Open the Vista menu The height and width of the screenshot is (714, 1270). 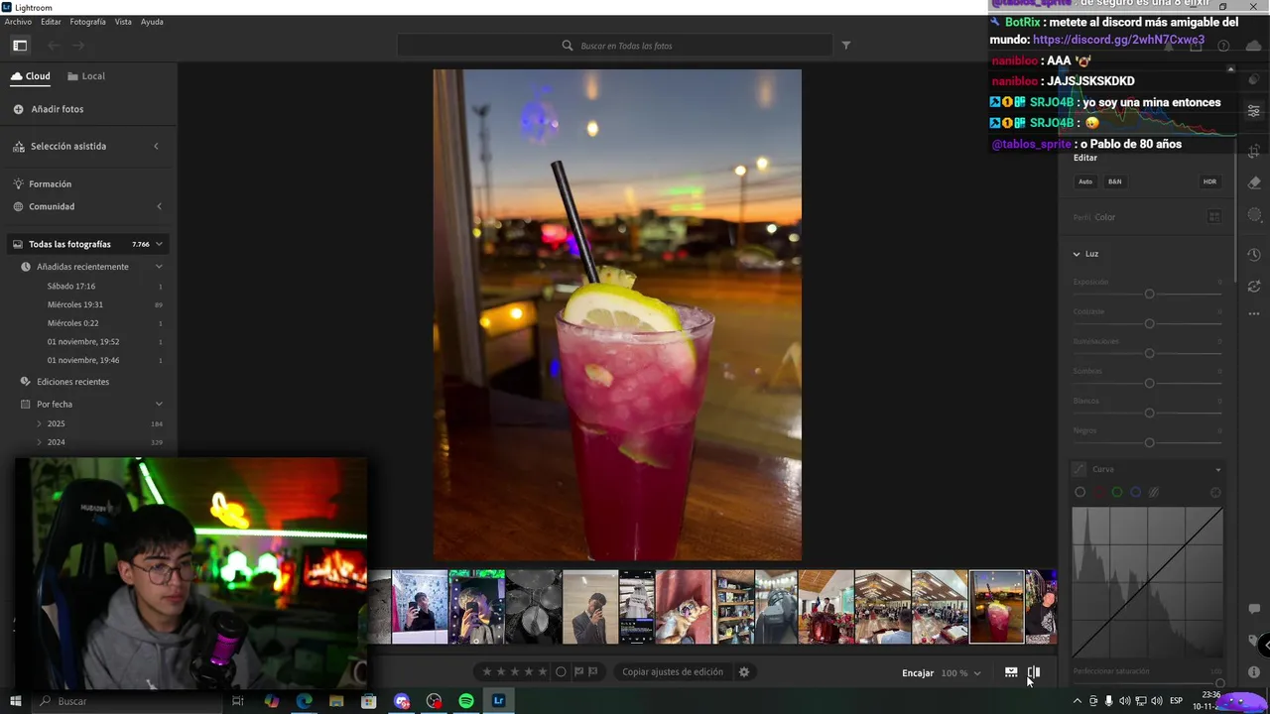(x=123, y=21)
